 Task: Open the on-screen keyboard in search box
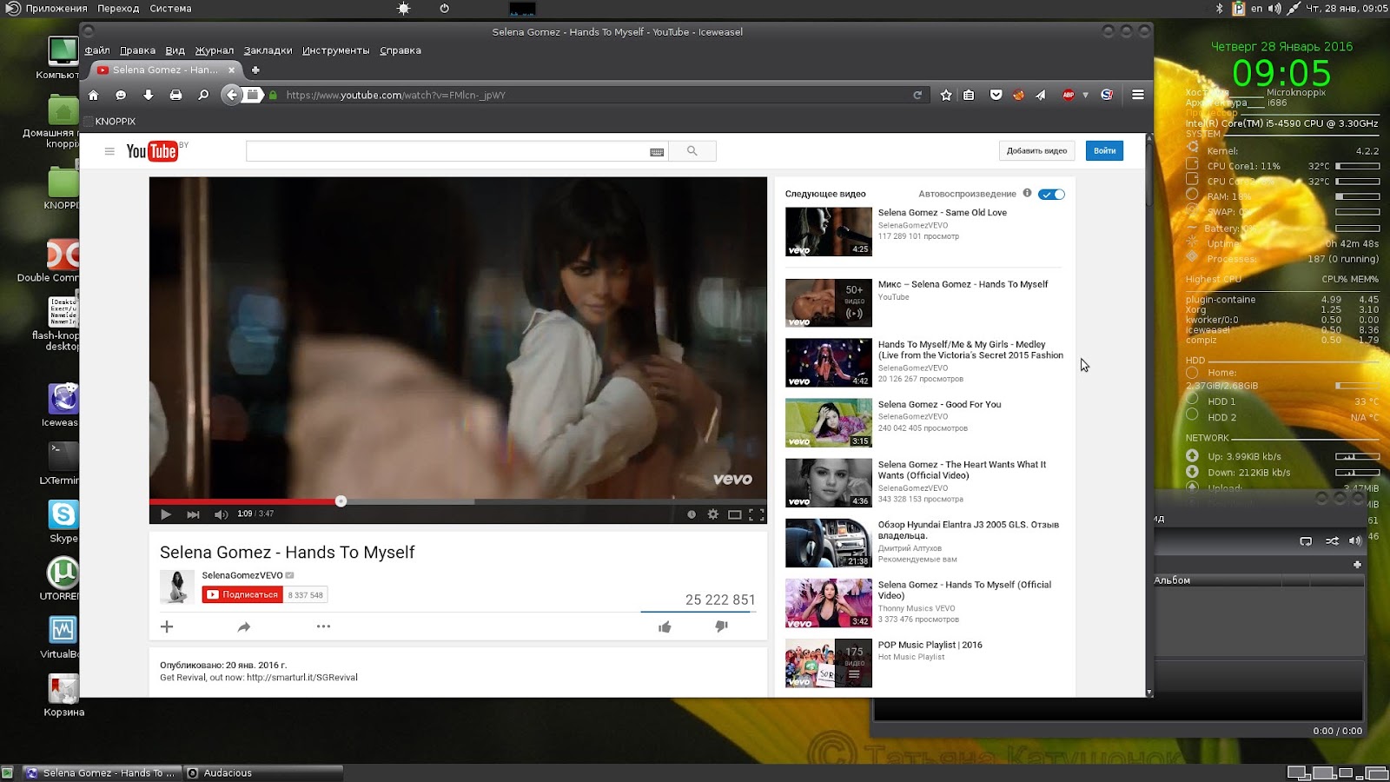tap(657, 152)
